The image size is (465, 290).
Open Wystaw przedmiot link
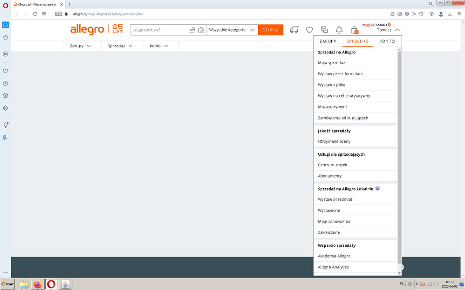click(356, 199)
